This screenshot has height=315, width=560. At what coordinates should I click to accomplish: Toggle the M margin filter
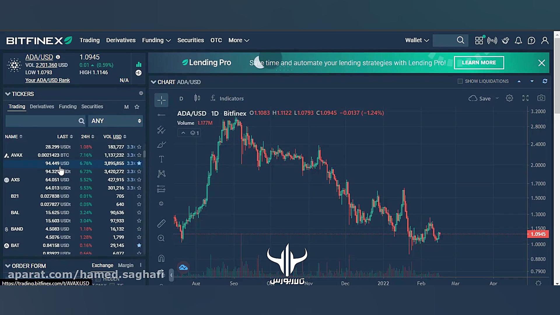coord(126,107)
